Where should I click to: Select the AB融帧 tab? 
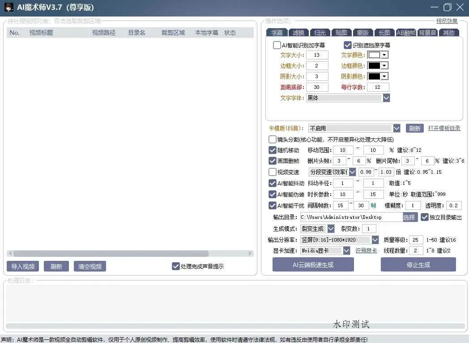(405, 32)
